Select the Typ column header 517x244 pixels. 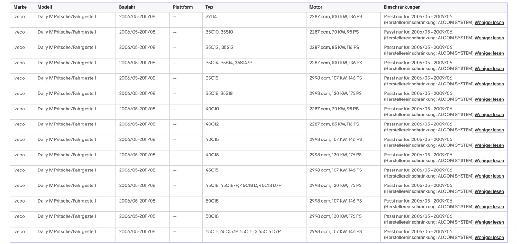(209, 7)
